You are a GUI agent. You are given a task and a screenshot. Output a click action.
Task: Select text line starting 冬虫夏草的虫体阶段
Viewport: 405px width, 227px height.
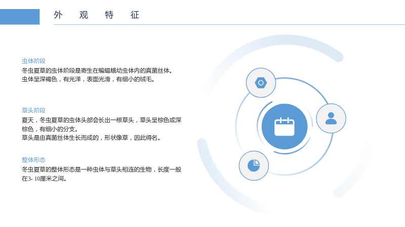(97, 71)
